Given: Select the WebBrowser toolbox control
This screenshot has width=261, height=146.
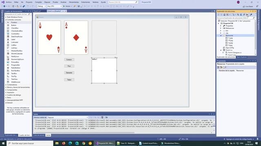Looking at the screenshot, I should 15,82.
